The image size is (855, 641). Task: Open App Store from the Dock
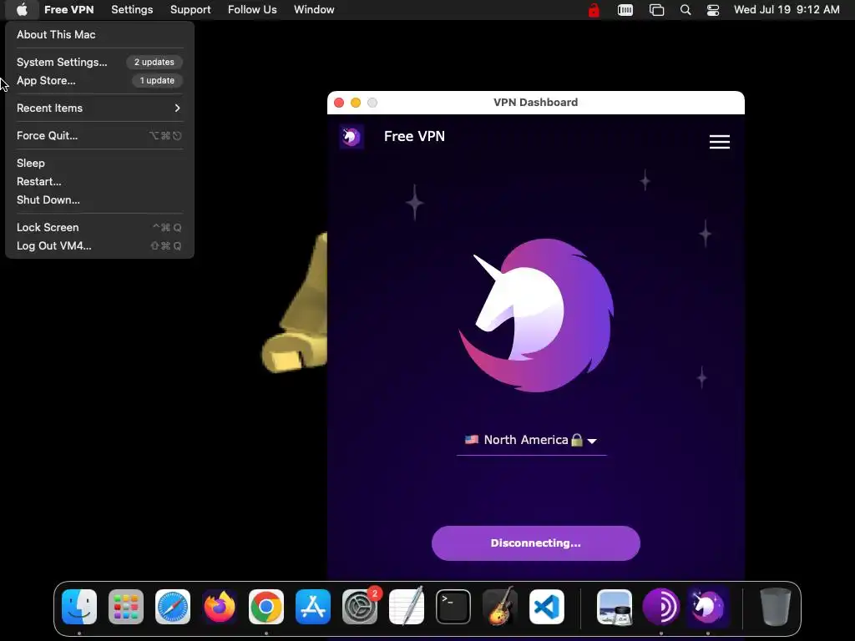[x=313, y=607]
